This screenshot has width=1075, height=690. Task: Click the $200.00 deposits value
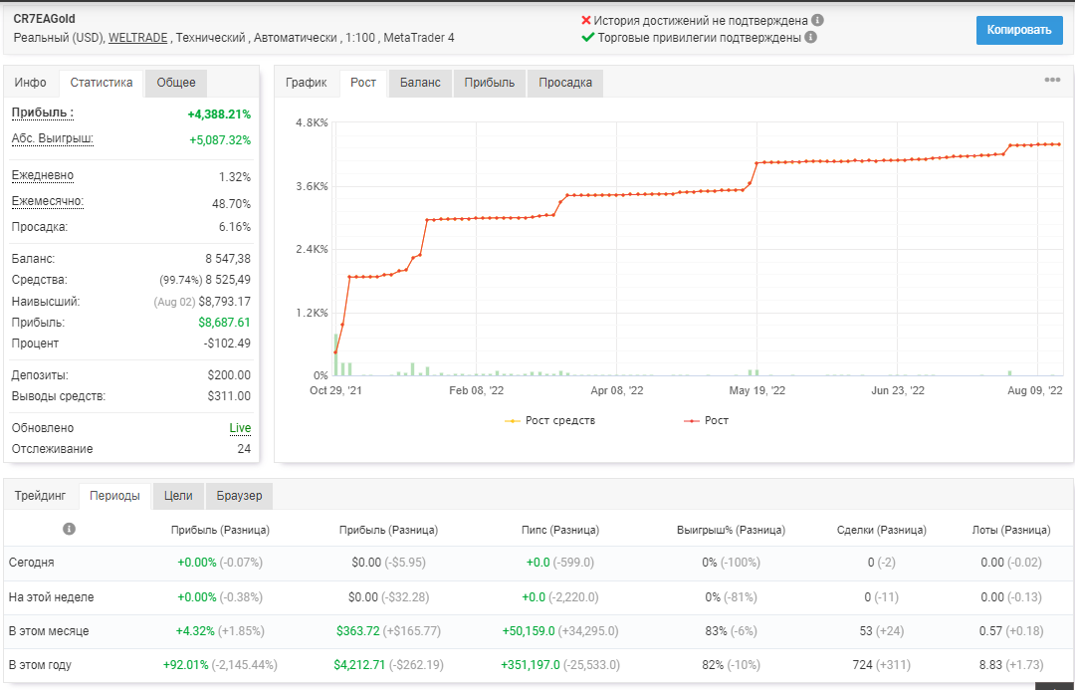pyautogui.click(x=229, y=375)
